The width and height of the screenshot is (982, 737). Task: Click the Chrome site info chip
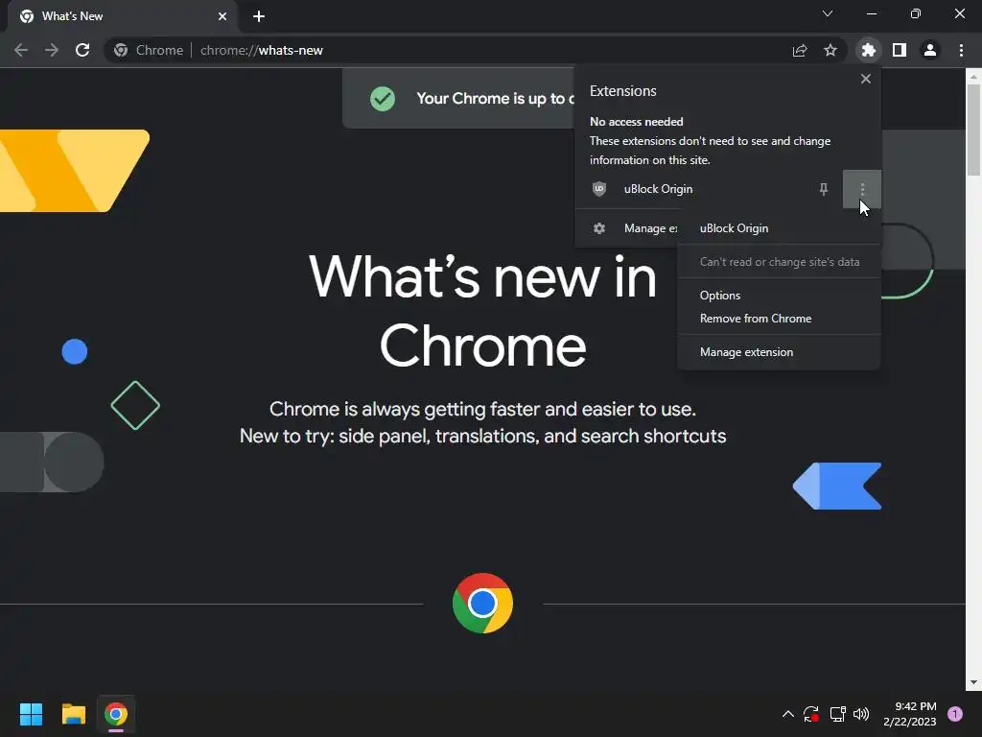149,50
